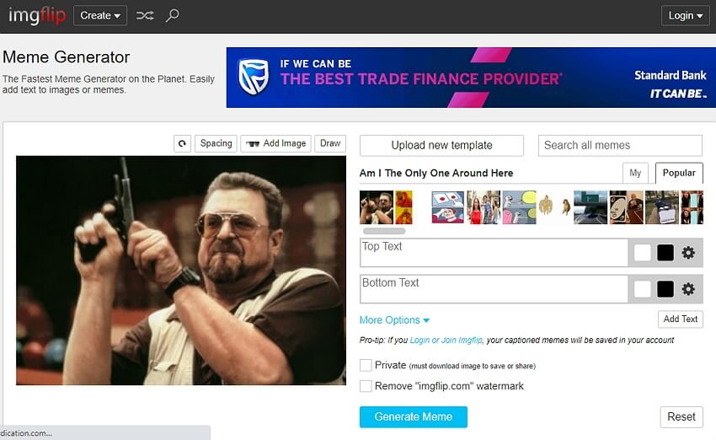Select the Popular templates tab
The height and width of the screenshot is (440, 716).
(679, 173)
